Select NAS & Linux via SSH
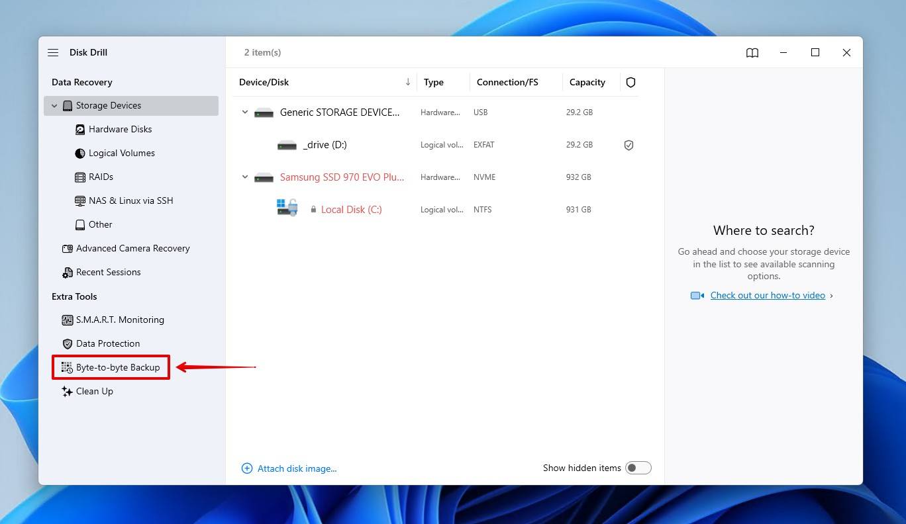This screenshot has width=906, height=524. point(130,200)
